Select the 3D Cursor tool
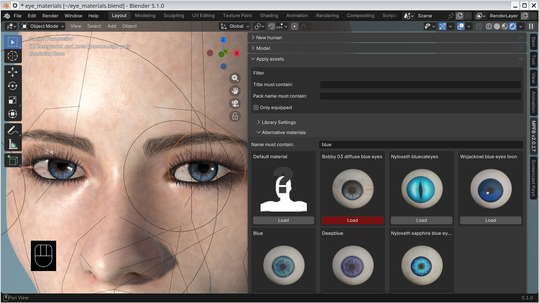539x303 pixels. tap(13, 56)
